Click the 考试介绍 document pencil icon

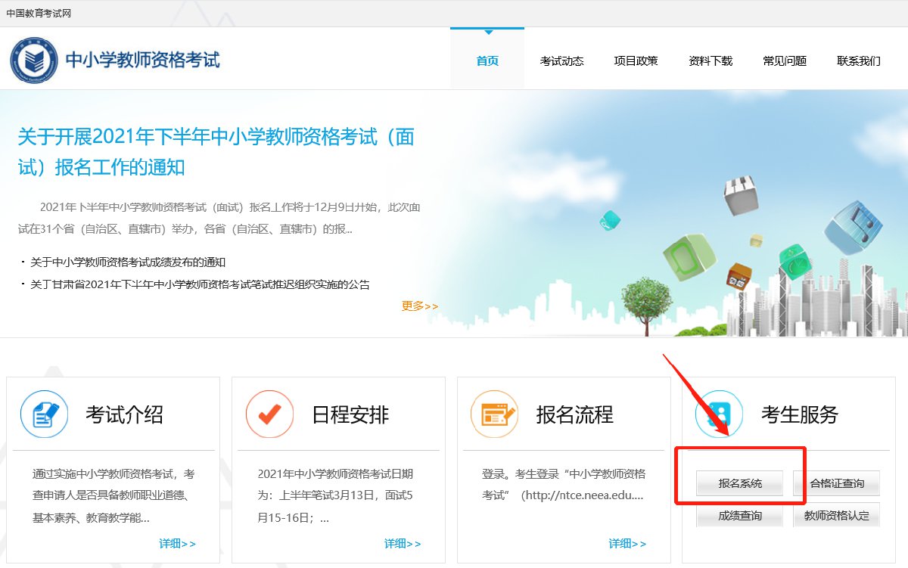click(x=45, y=414)
